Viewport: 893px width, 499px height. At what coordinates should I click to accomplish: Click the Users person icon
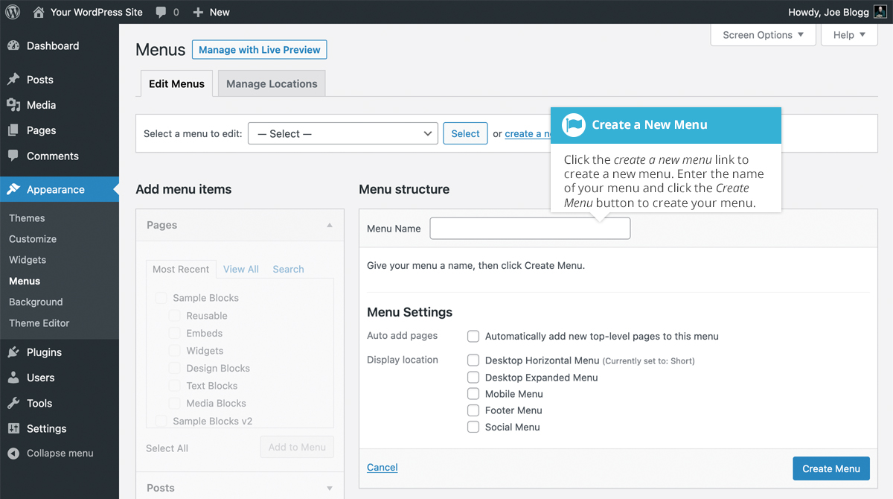[13, 378]
